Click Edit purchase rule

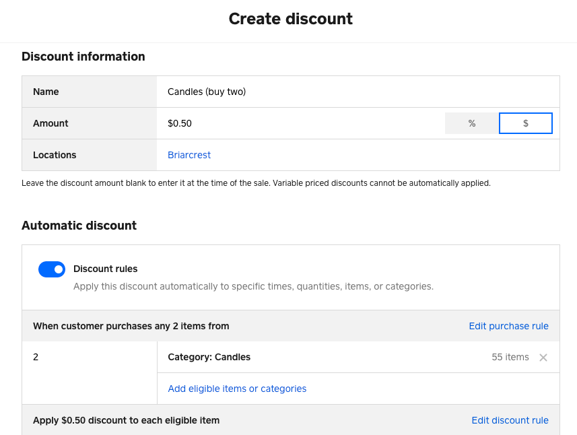pyautogui.click(x=508, y=326)
